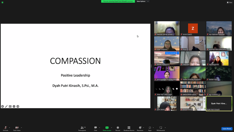The image size is (234, 132).
Task: Click the green screen-viewing notification banner
Action: point(118,1)
